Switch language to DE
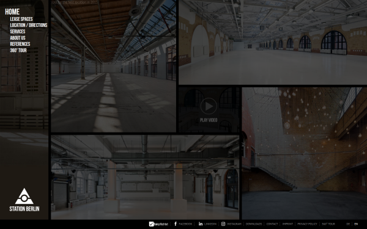 click(348, 224)
